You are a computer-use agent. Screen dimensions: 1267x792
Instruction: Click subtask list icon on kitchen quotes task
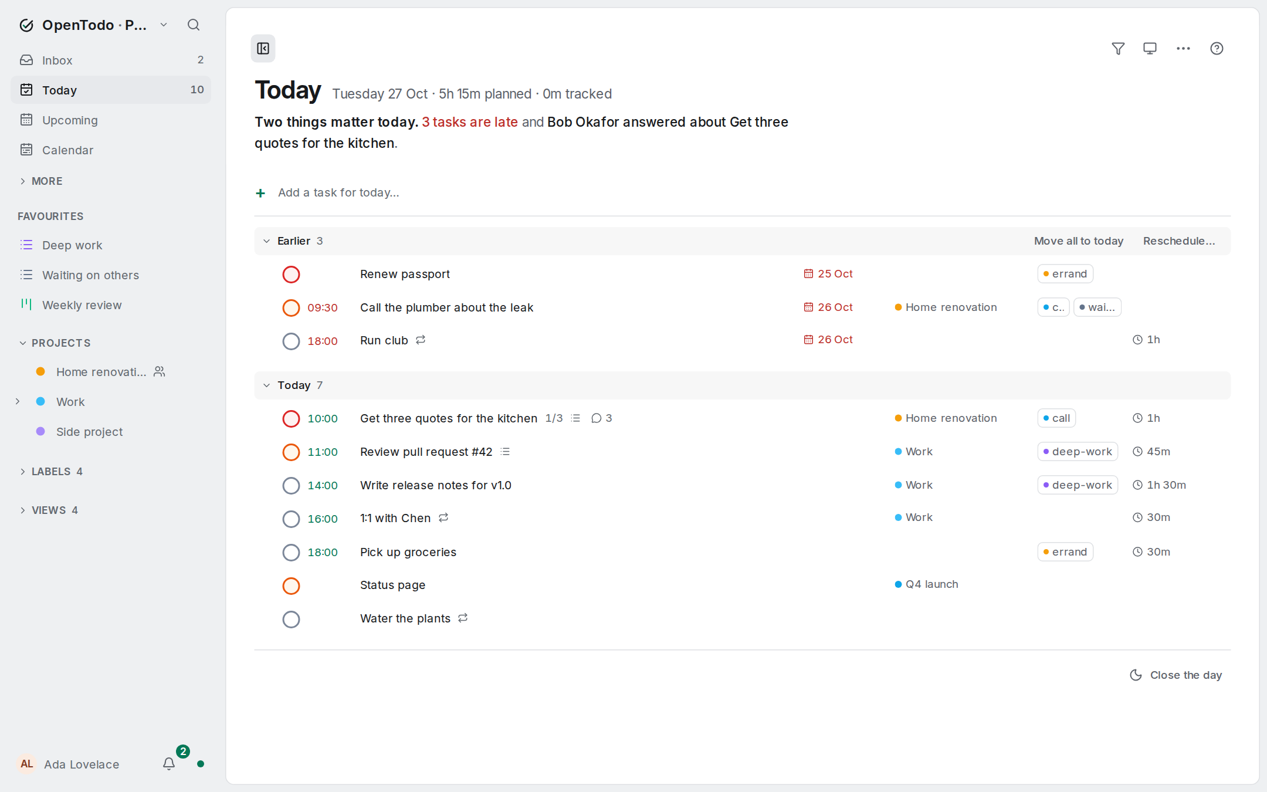point(576,418)
